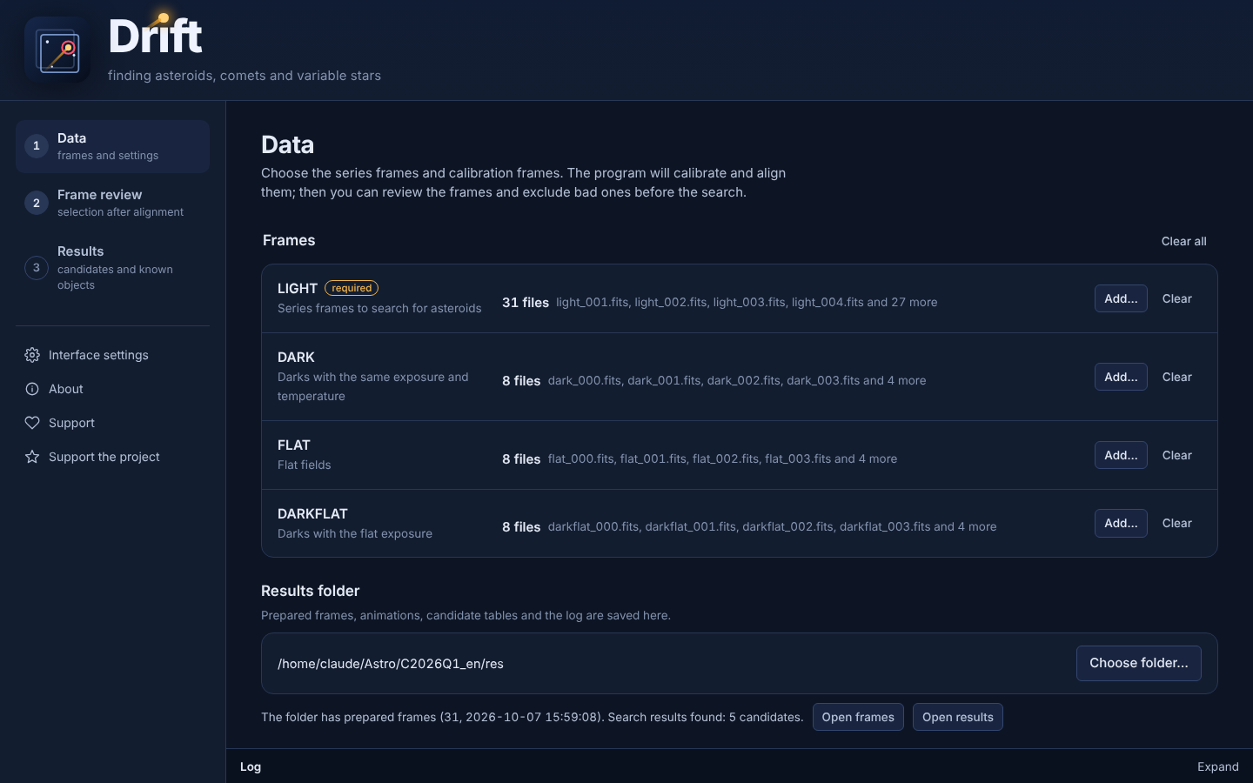Click the Drift app logo icon
This screenshot has width=1253, height=783.
pyautogui.click(x=57, y=50)
